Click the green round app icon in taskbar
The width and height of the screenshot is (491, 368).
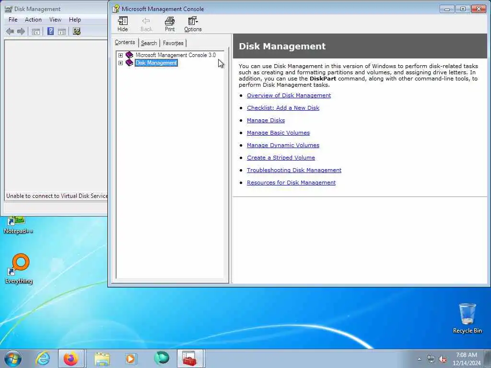tap(162, 358)
